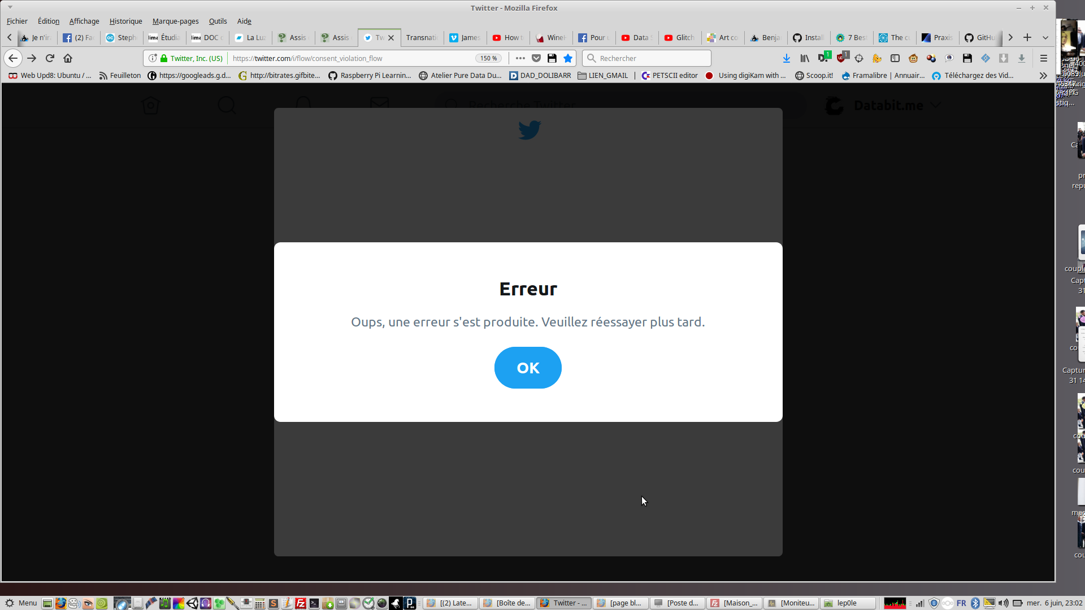Screen dimensions: 1085x610
Task: Click the bookmark star icon
Action: [x=568, y=58]
